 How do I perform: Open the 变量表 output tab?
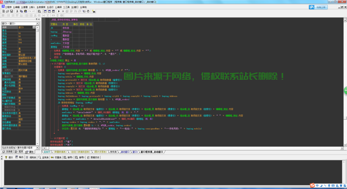(x=56, y=157)
